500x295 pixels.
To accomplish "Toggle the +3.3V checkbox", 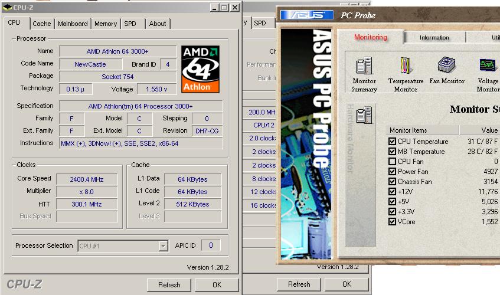I will [x=392, y=212].
